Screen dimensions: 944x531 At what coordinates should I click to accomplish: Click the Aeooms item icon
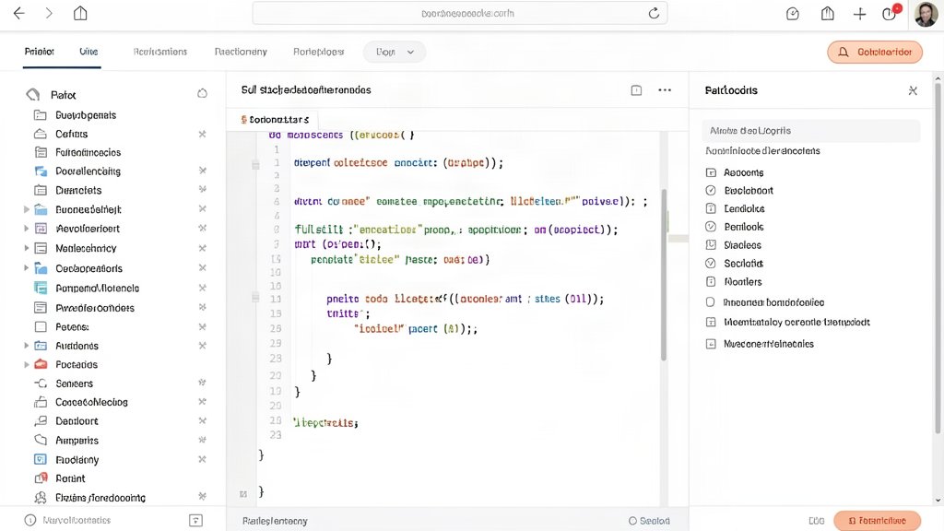711,172
